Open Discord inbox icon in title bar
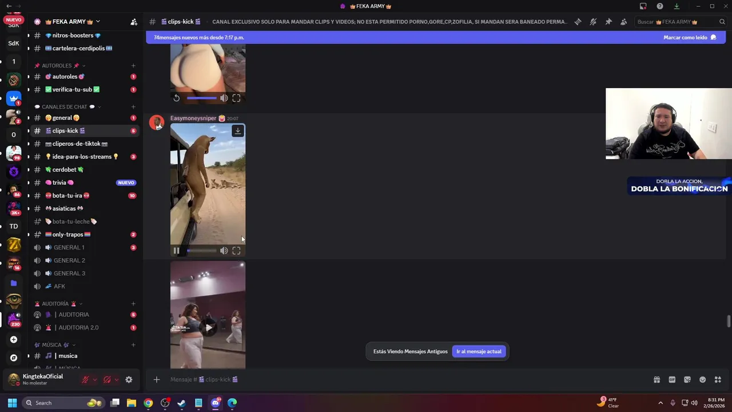Screen dimensions: 732x412 coord(643,6)
